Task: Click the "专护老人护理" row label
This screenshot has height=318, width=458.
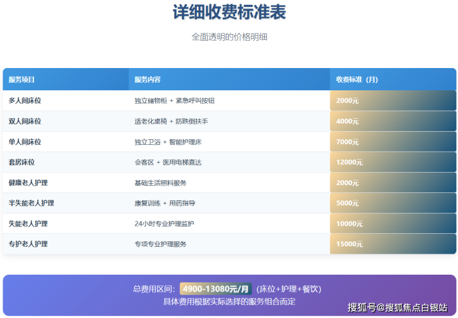Action: point(28,244)
